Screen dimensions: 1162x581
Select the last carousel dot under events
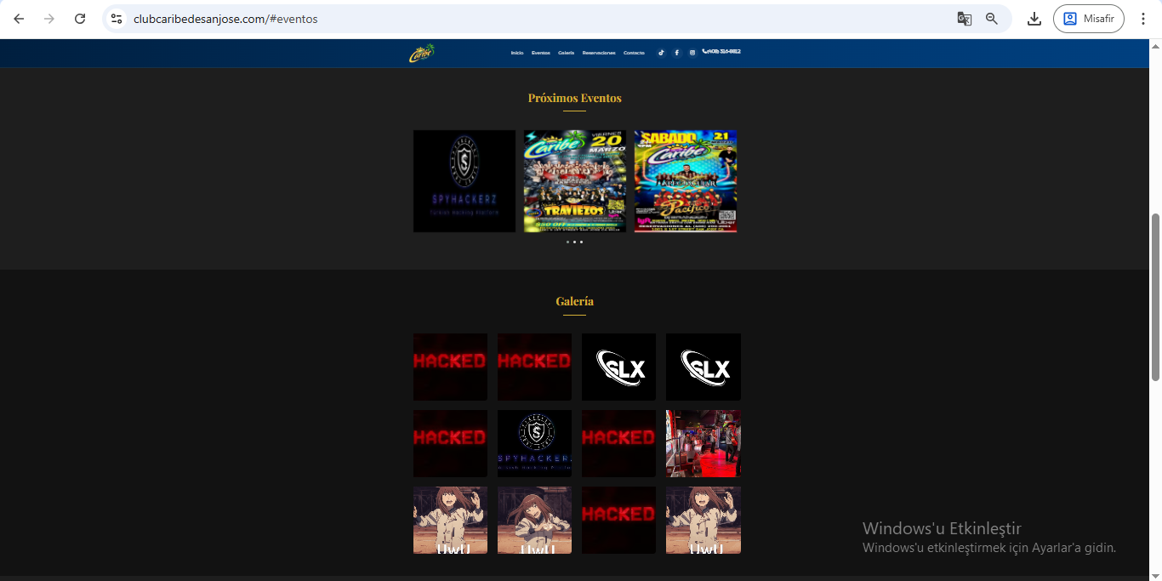pyautogui.click(x=581, y=242)
